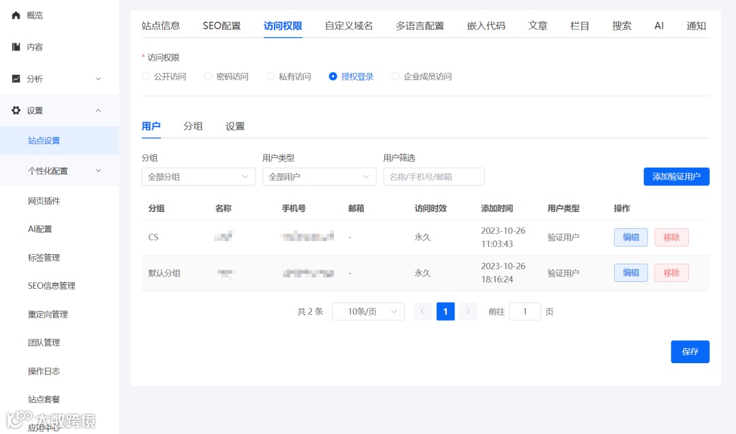Click the next page arrow icon
Image resolution: width=736 pixels, height=434 pixels.
click(x=468, y=311)
